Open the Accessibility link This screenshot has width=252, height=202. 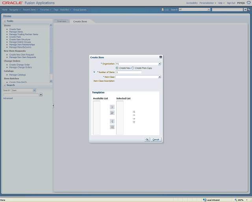192,3
